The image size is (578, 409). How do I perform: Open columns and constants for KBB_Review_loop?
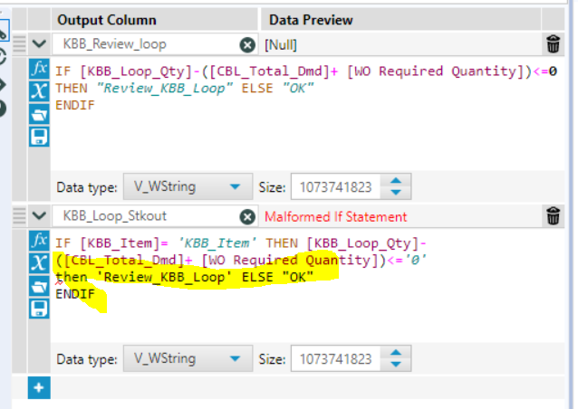point(39,90)
